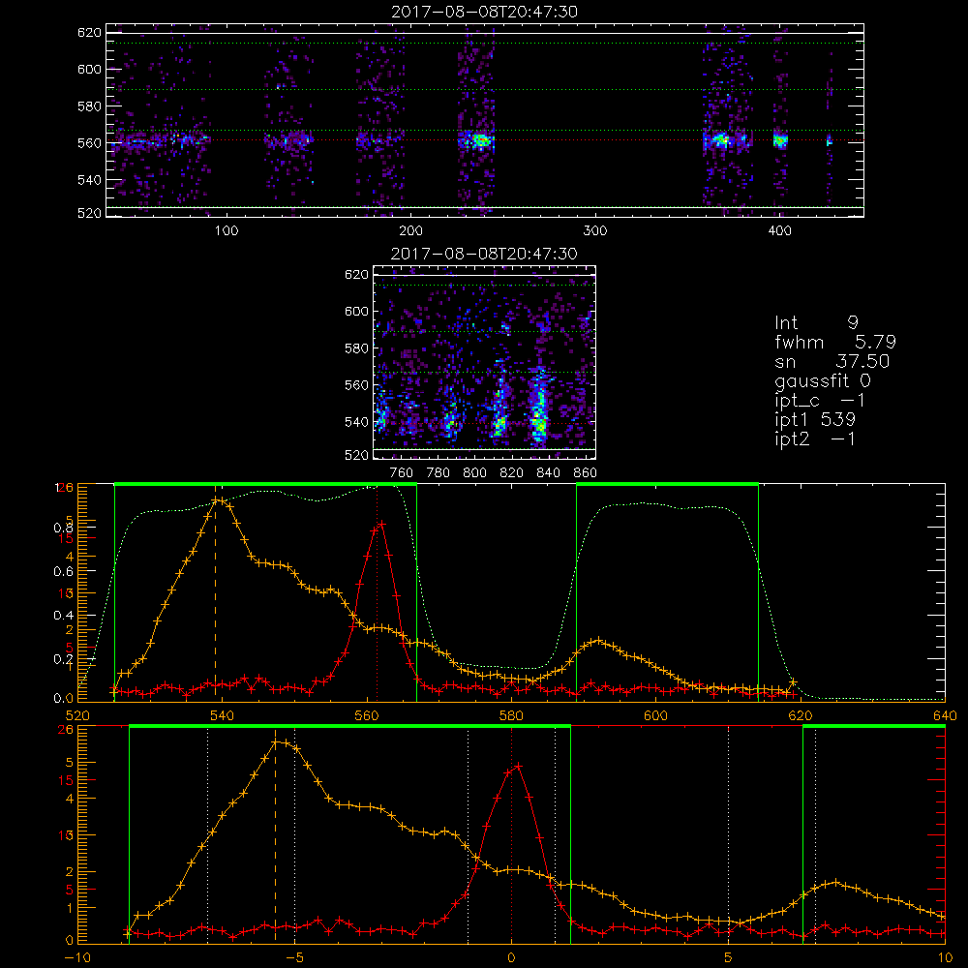Viewport: 968px width, 968px height.
Task: Click the long thick green bar atop the bottom plot
Action: [x=349, y=726]
